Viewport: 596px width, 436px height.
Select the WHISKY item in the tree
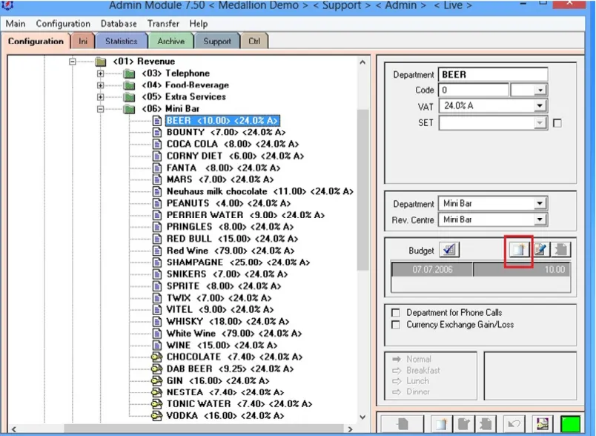coord(228,321)
